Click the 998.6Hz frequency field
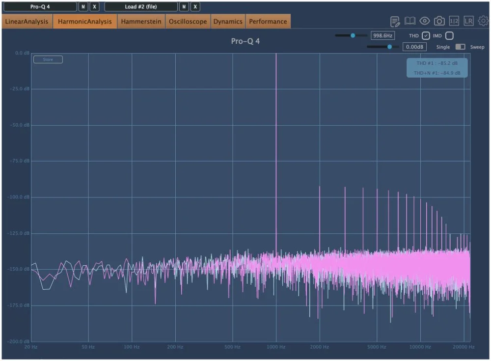This screenshot has height=361, width=491. (x=382, y=36)
